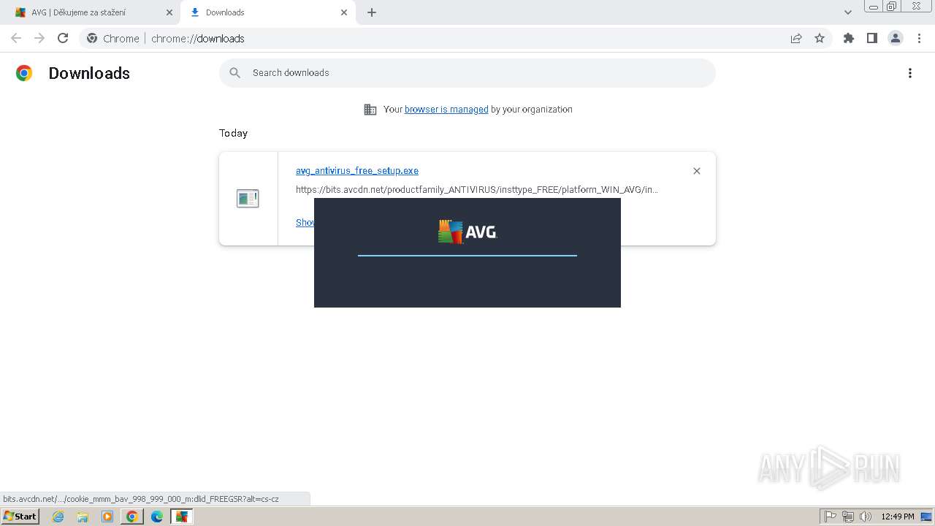The width and height of the screenshot is (935, 526).
Task: Click the AVG logo in installer splash
Action: 467,232
